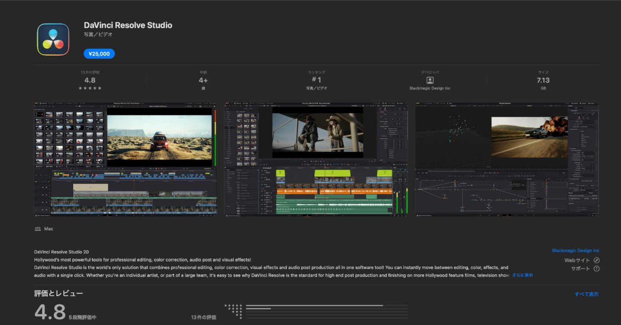Open the first screenshot with red car
The image size is (621, 325).
click(x=125, y=159)
